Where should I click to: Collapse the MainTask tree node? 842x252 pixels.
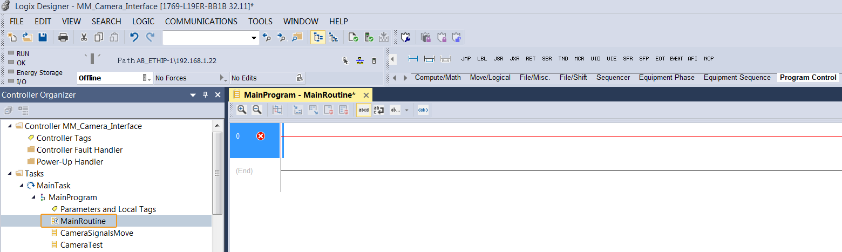tap(23, 186)
